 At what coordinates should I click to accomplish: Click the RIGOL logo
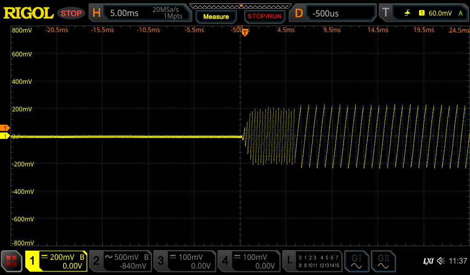[x=28, y=13]
